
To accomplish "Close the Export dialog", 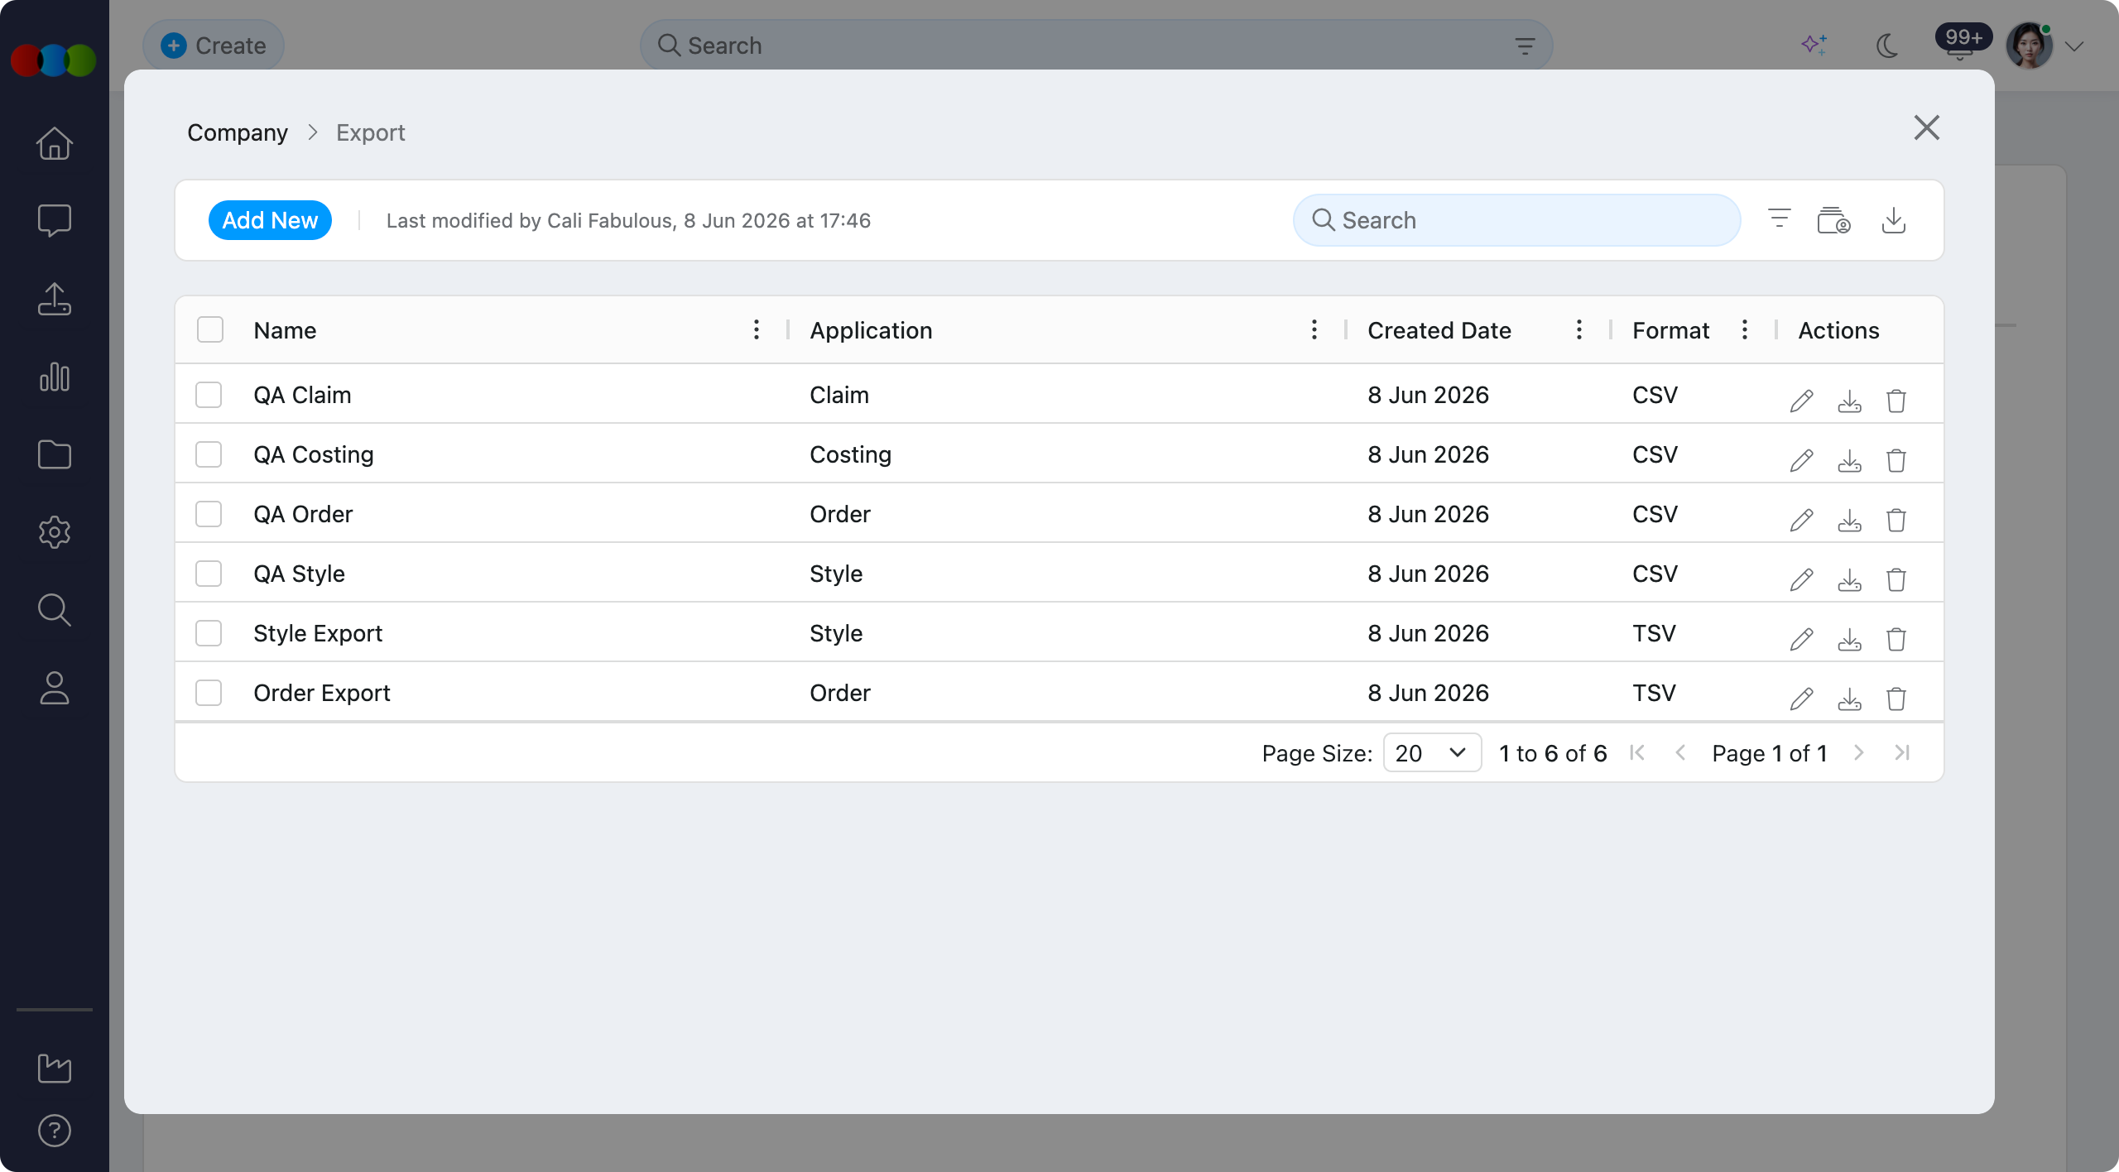I will click(x=1927, y=127).
